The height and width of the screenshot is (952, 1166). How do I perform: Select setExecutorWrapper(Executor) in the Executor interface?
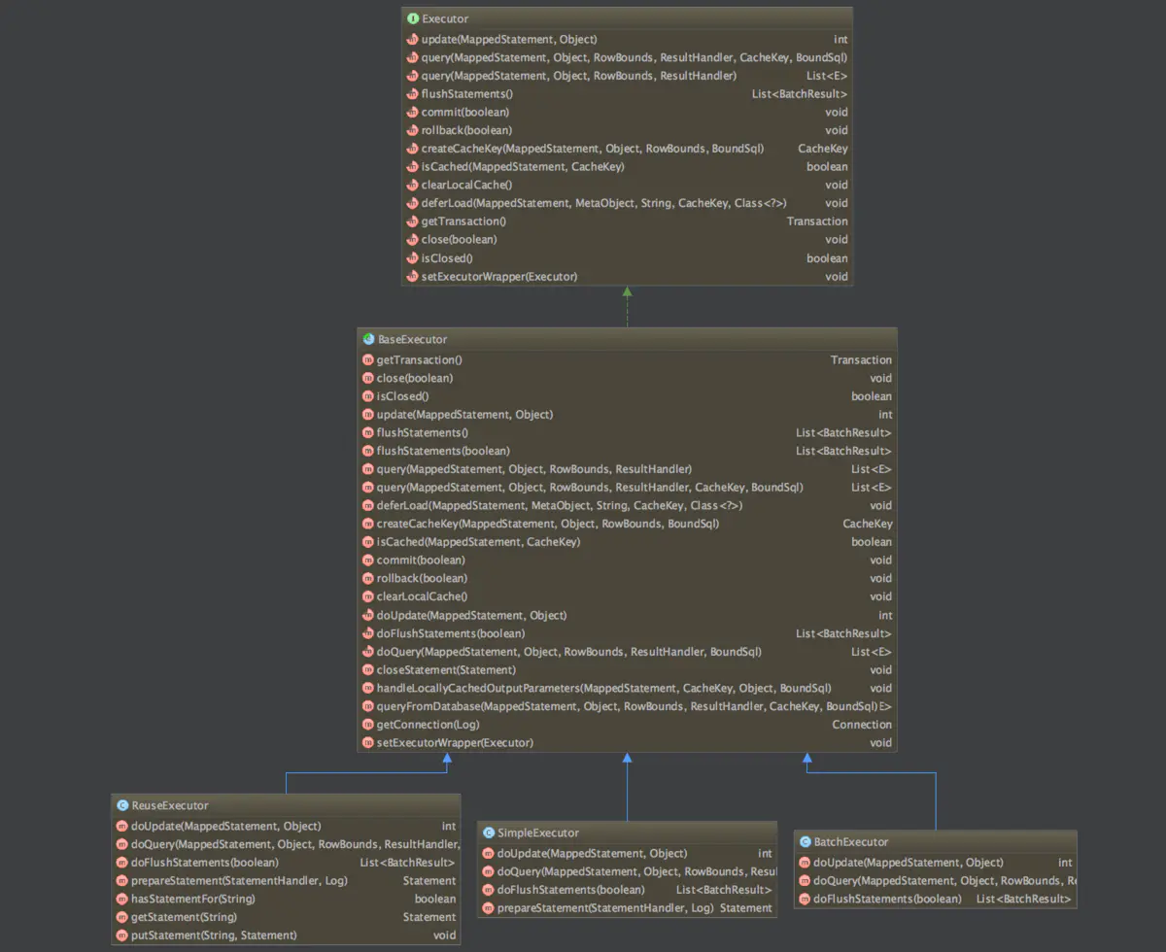tap(499, 277)
